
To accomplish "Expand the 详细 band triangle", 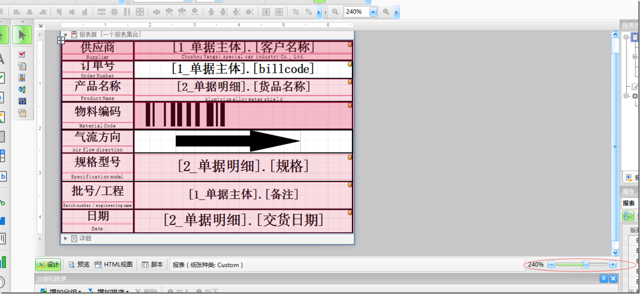I will click(x=66, y=238).
